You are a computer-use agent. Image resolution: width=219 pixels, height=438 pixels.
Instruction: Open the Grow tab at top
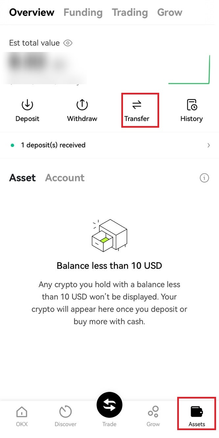(x=170, y=13)
